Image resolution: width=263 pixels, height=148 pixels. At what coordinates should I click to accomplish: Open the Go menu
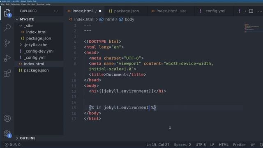[x=28, y=5]
